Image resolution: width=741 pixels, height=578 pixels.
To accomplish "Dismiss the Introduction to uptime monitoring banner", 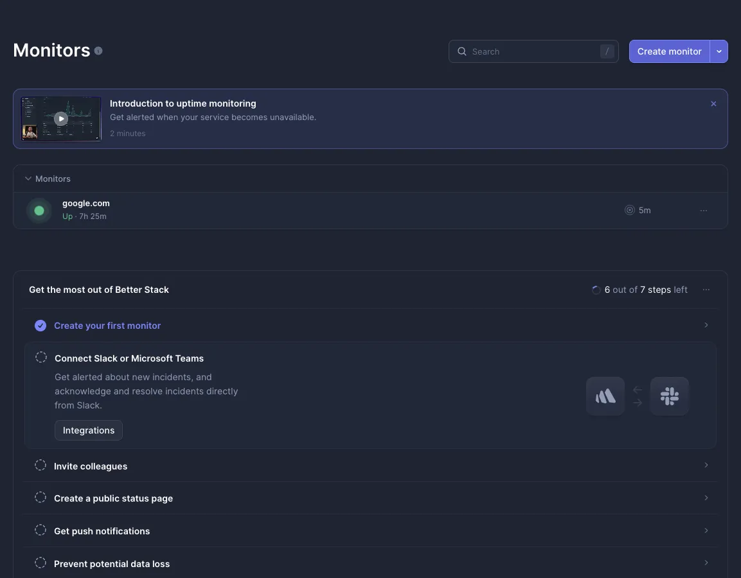I will point(713,103).
